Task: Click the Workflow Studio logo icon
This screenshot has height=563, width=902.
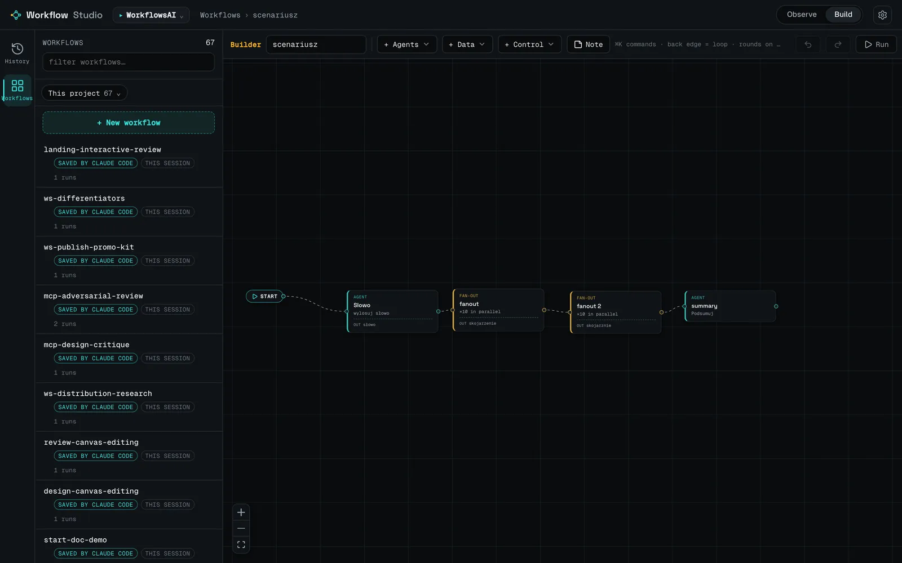Action: [x=16, y=15]
